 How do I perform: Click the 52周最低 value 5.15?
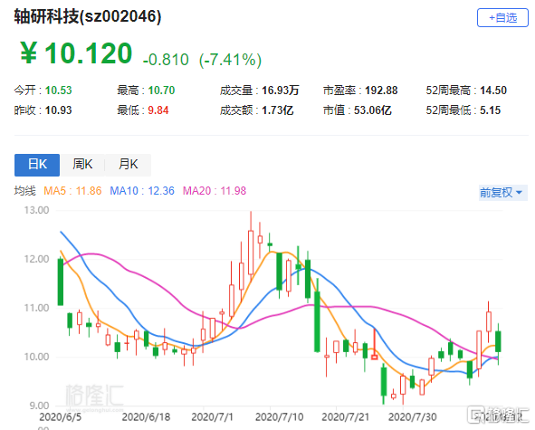491,110
